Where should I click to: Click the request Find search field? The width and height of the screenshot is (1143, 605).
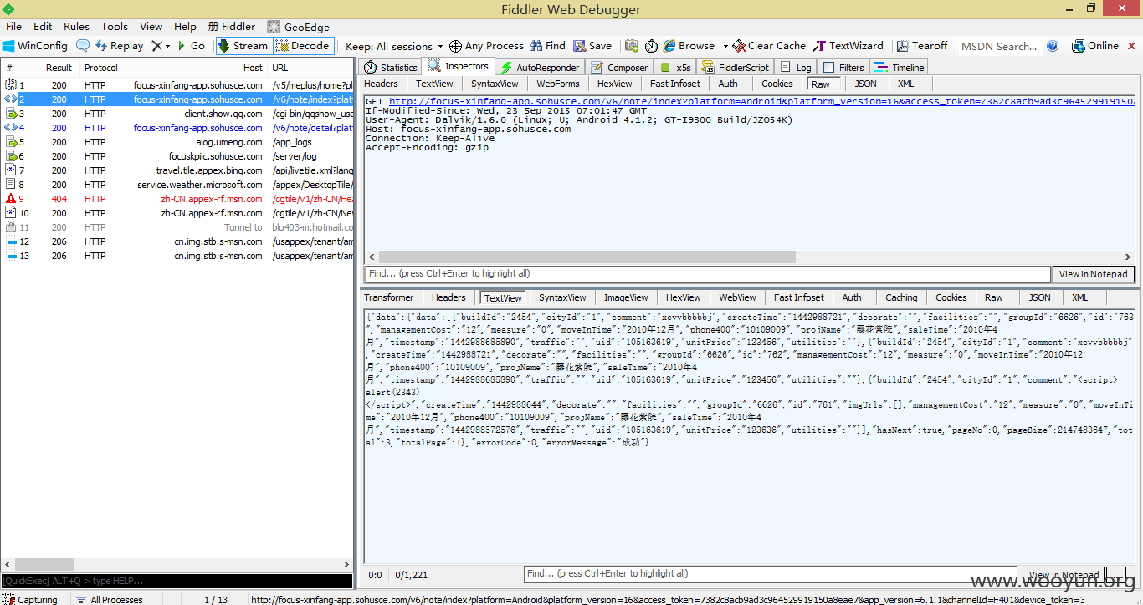708,273
